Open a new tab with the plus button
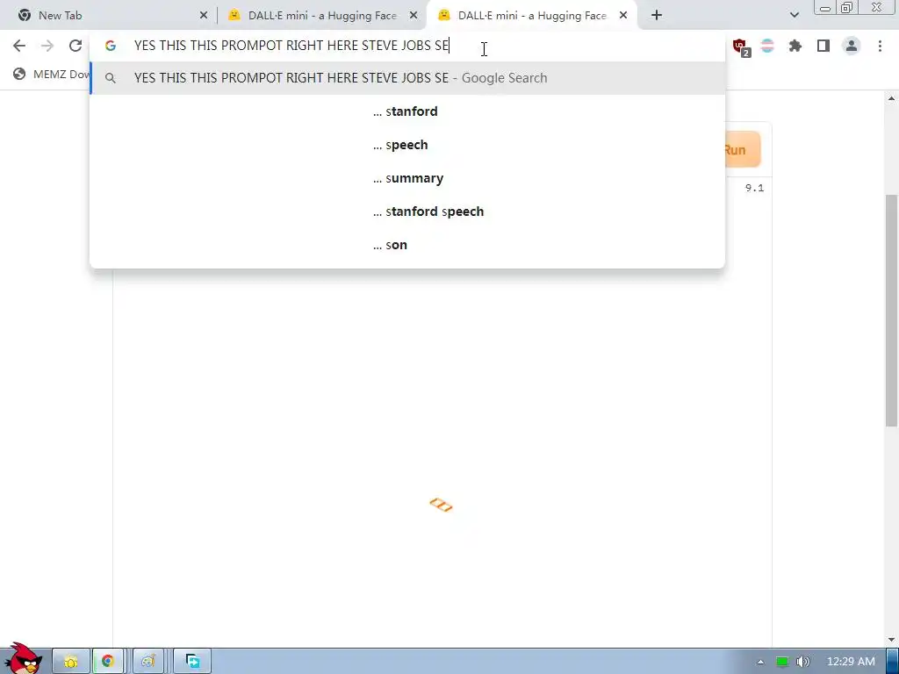 (657, 16)
